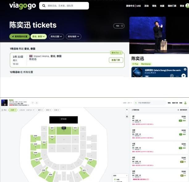Play the song in the music widget
The width and height of the screenshot is (189, 182).
183,76
